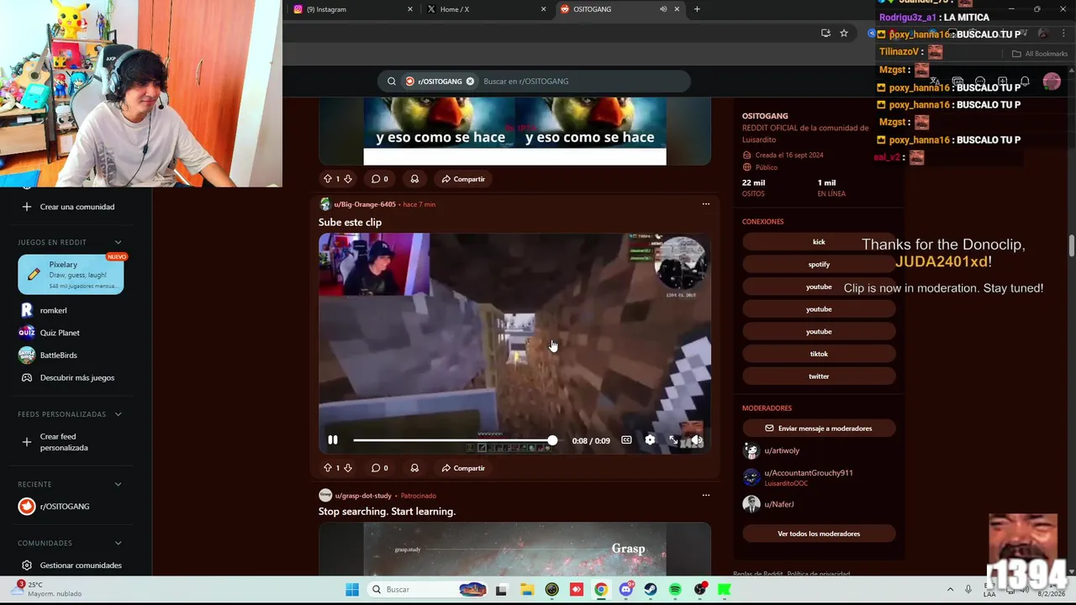Viewport: 1076px width, 605px height.
Task: Open video player settings gear
Action: pos(650,440)
